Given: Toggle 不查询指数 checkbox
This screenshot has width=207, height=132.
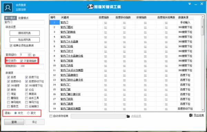Looking at the screenshot, I should point(21,61).
